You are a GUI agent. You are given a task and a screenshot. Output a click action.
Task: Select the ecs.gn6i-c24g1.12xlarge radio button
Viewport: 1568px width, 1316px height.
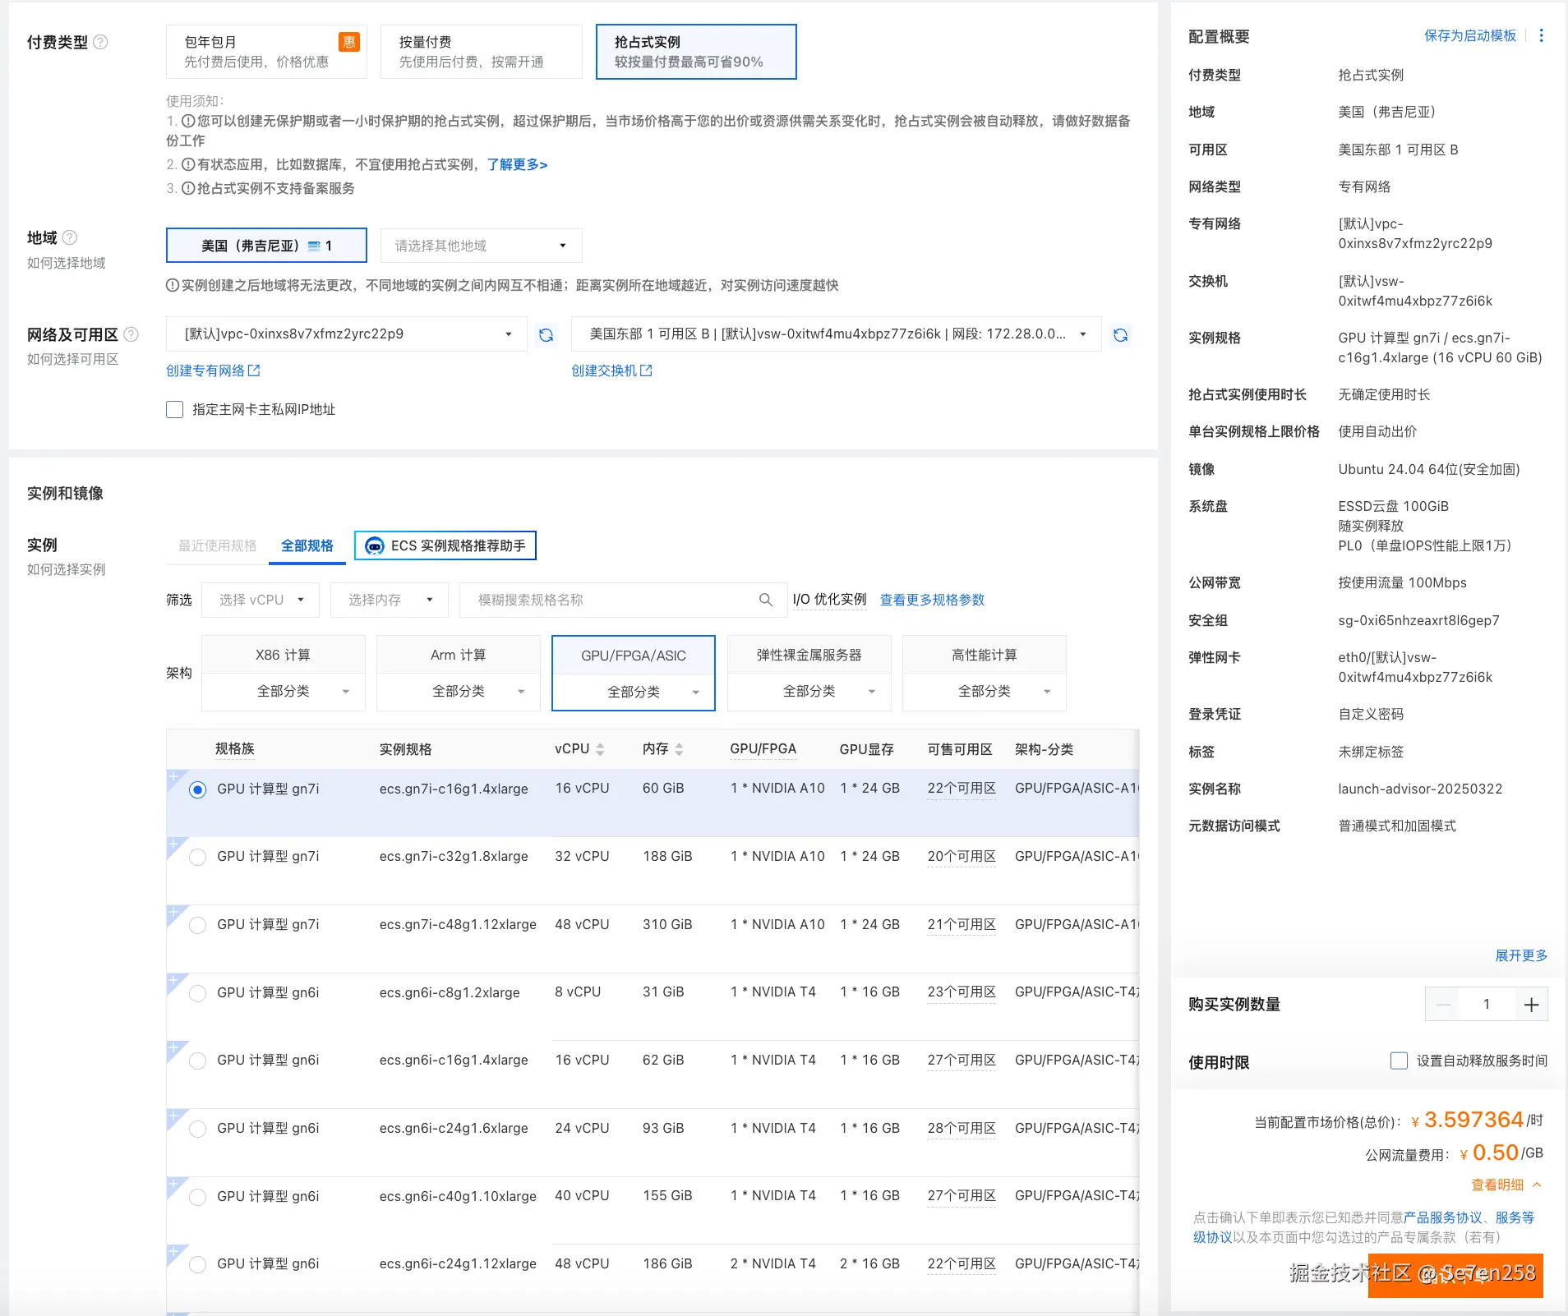point(197,1264)
